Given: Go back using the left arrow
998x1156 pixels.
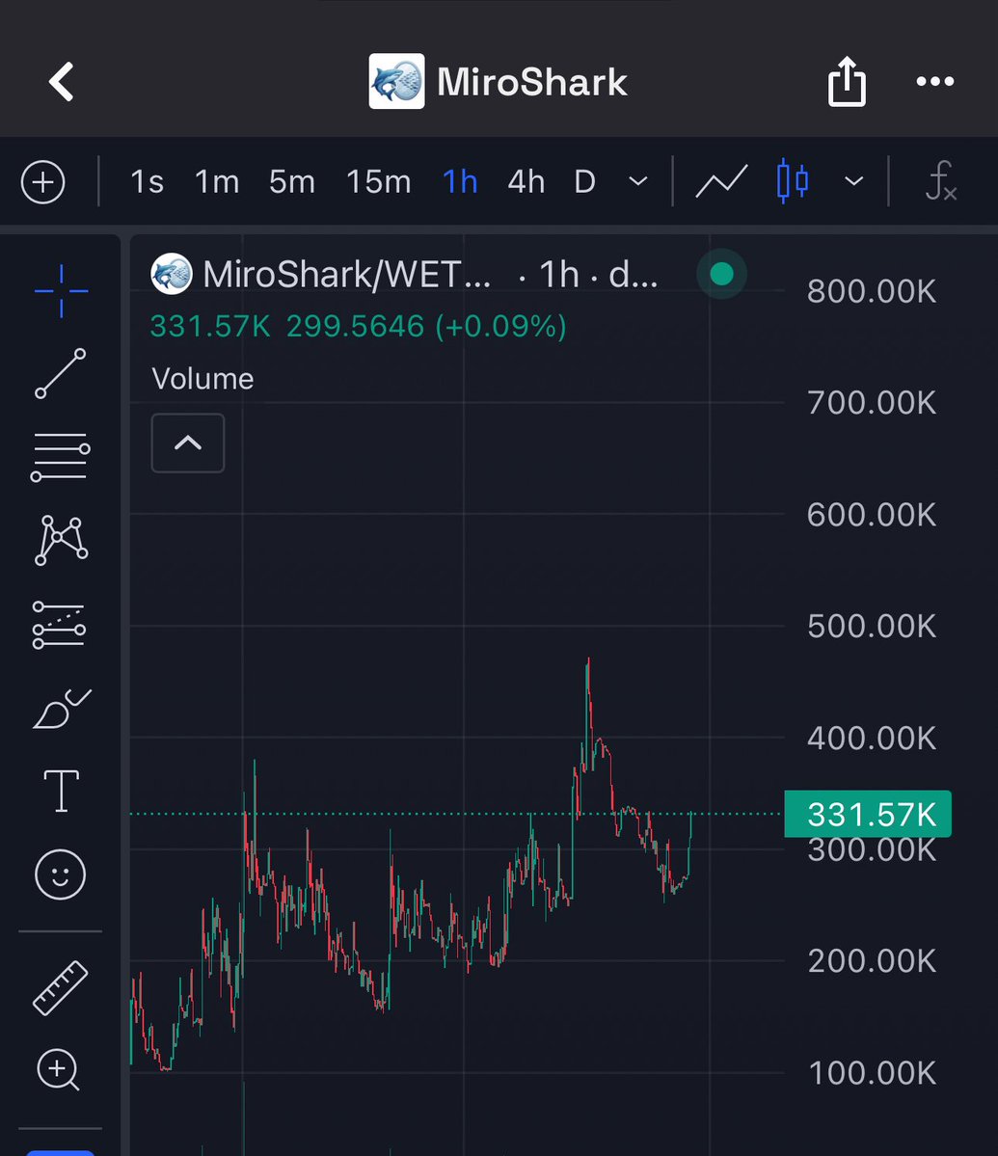Looking at the screenshot, I should (x=61, y=81).
